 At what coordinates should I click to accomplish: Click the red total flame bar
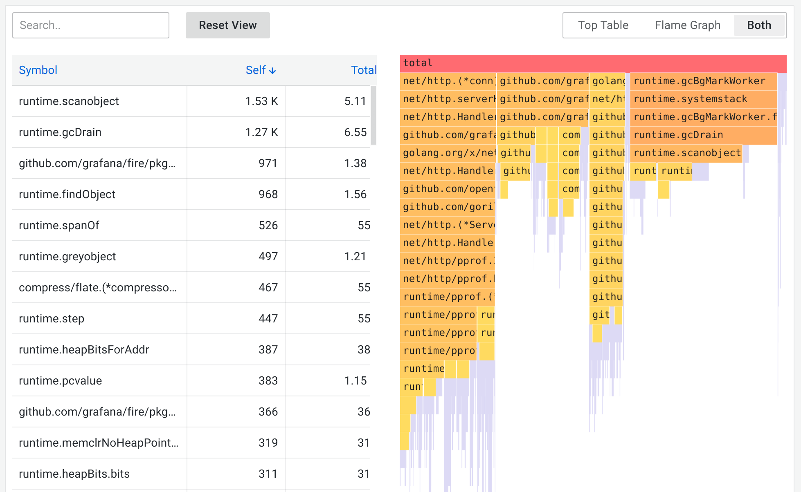(x=592, y=63)
